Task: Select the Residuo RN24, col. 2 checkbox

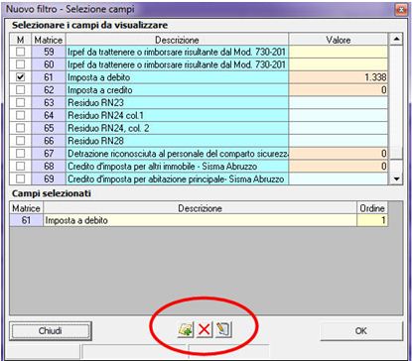Action: coord(20,128)
